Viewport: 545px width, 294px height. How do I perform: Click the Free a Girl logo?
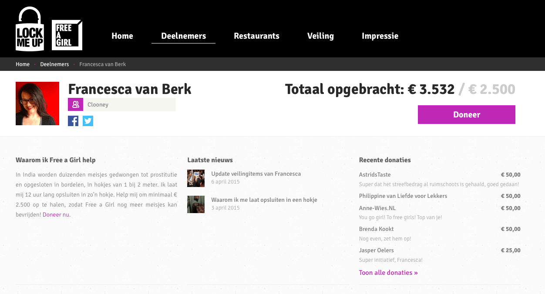coord(67,35)
